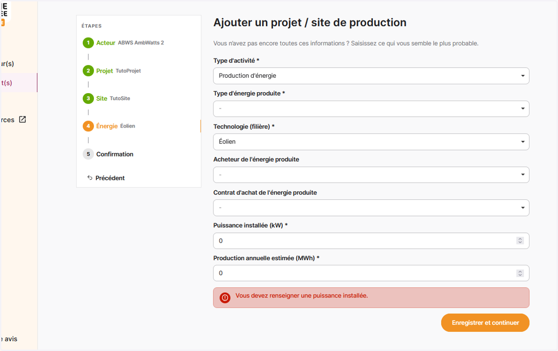Screen dimensions: 558x351
Task: Open the Type d'activité dropdown
Action: coord(371,76)
